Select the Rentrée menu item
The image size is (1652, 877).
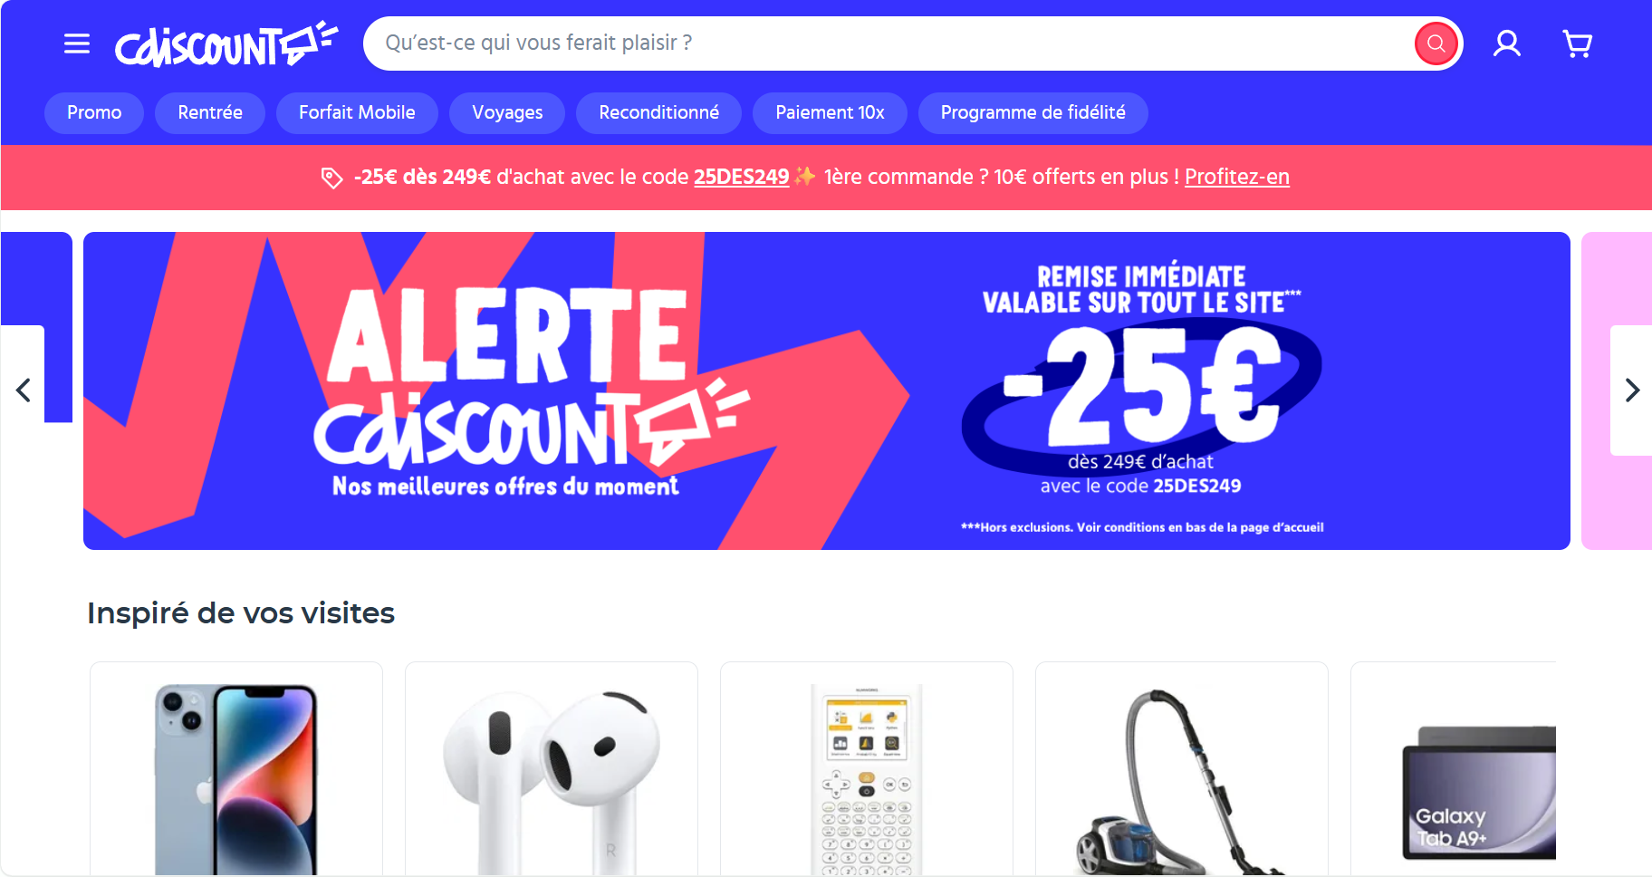click(x=210, y=113)
